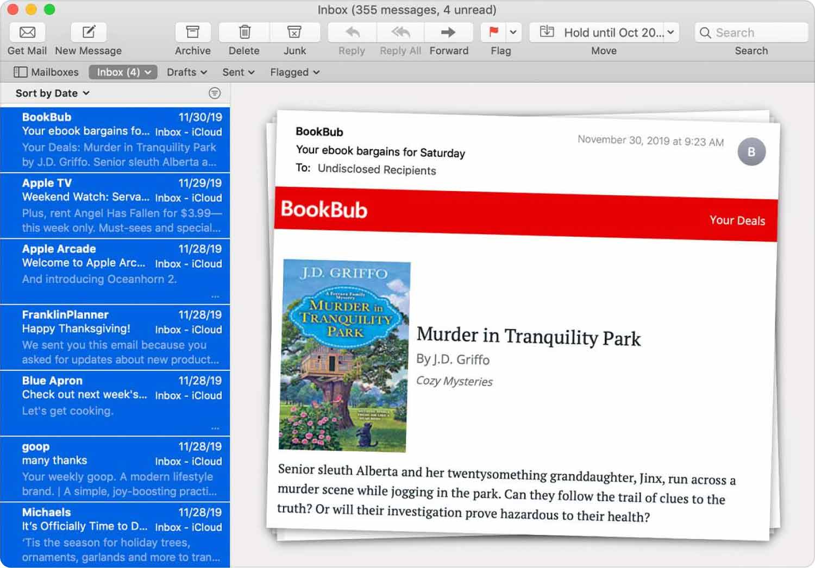Click the green full screen button
The image size is (815, 568).
click(49, 9)
